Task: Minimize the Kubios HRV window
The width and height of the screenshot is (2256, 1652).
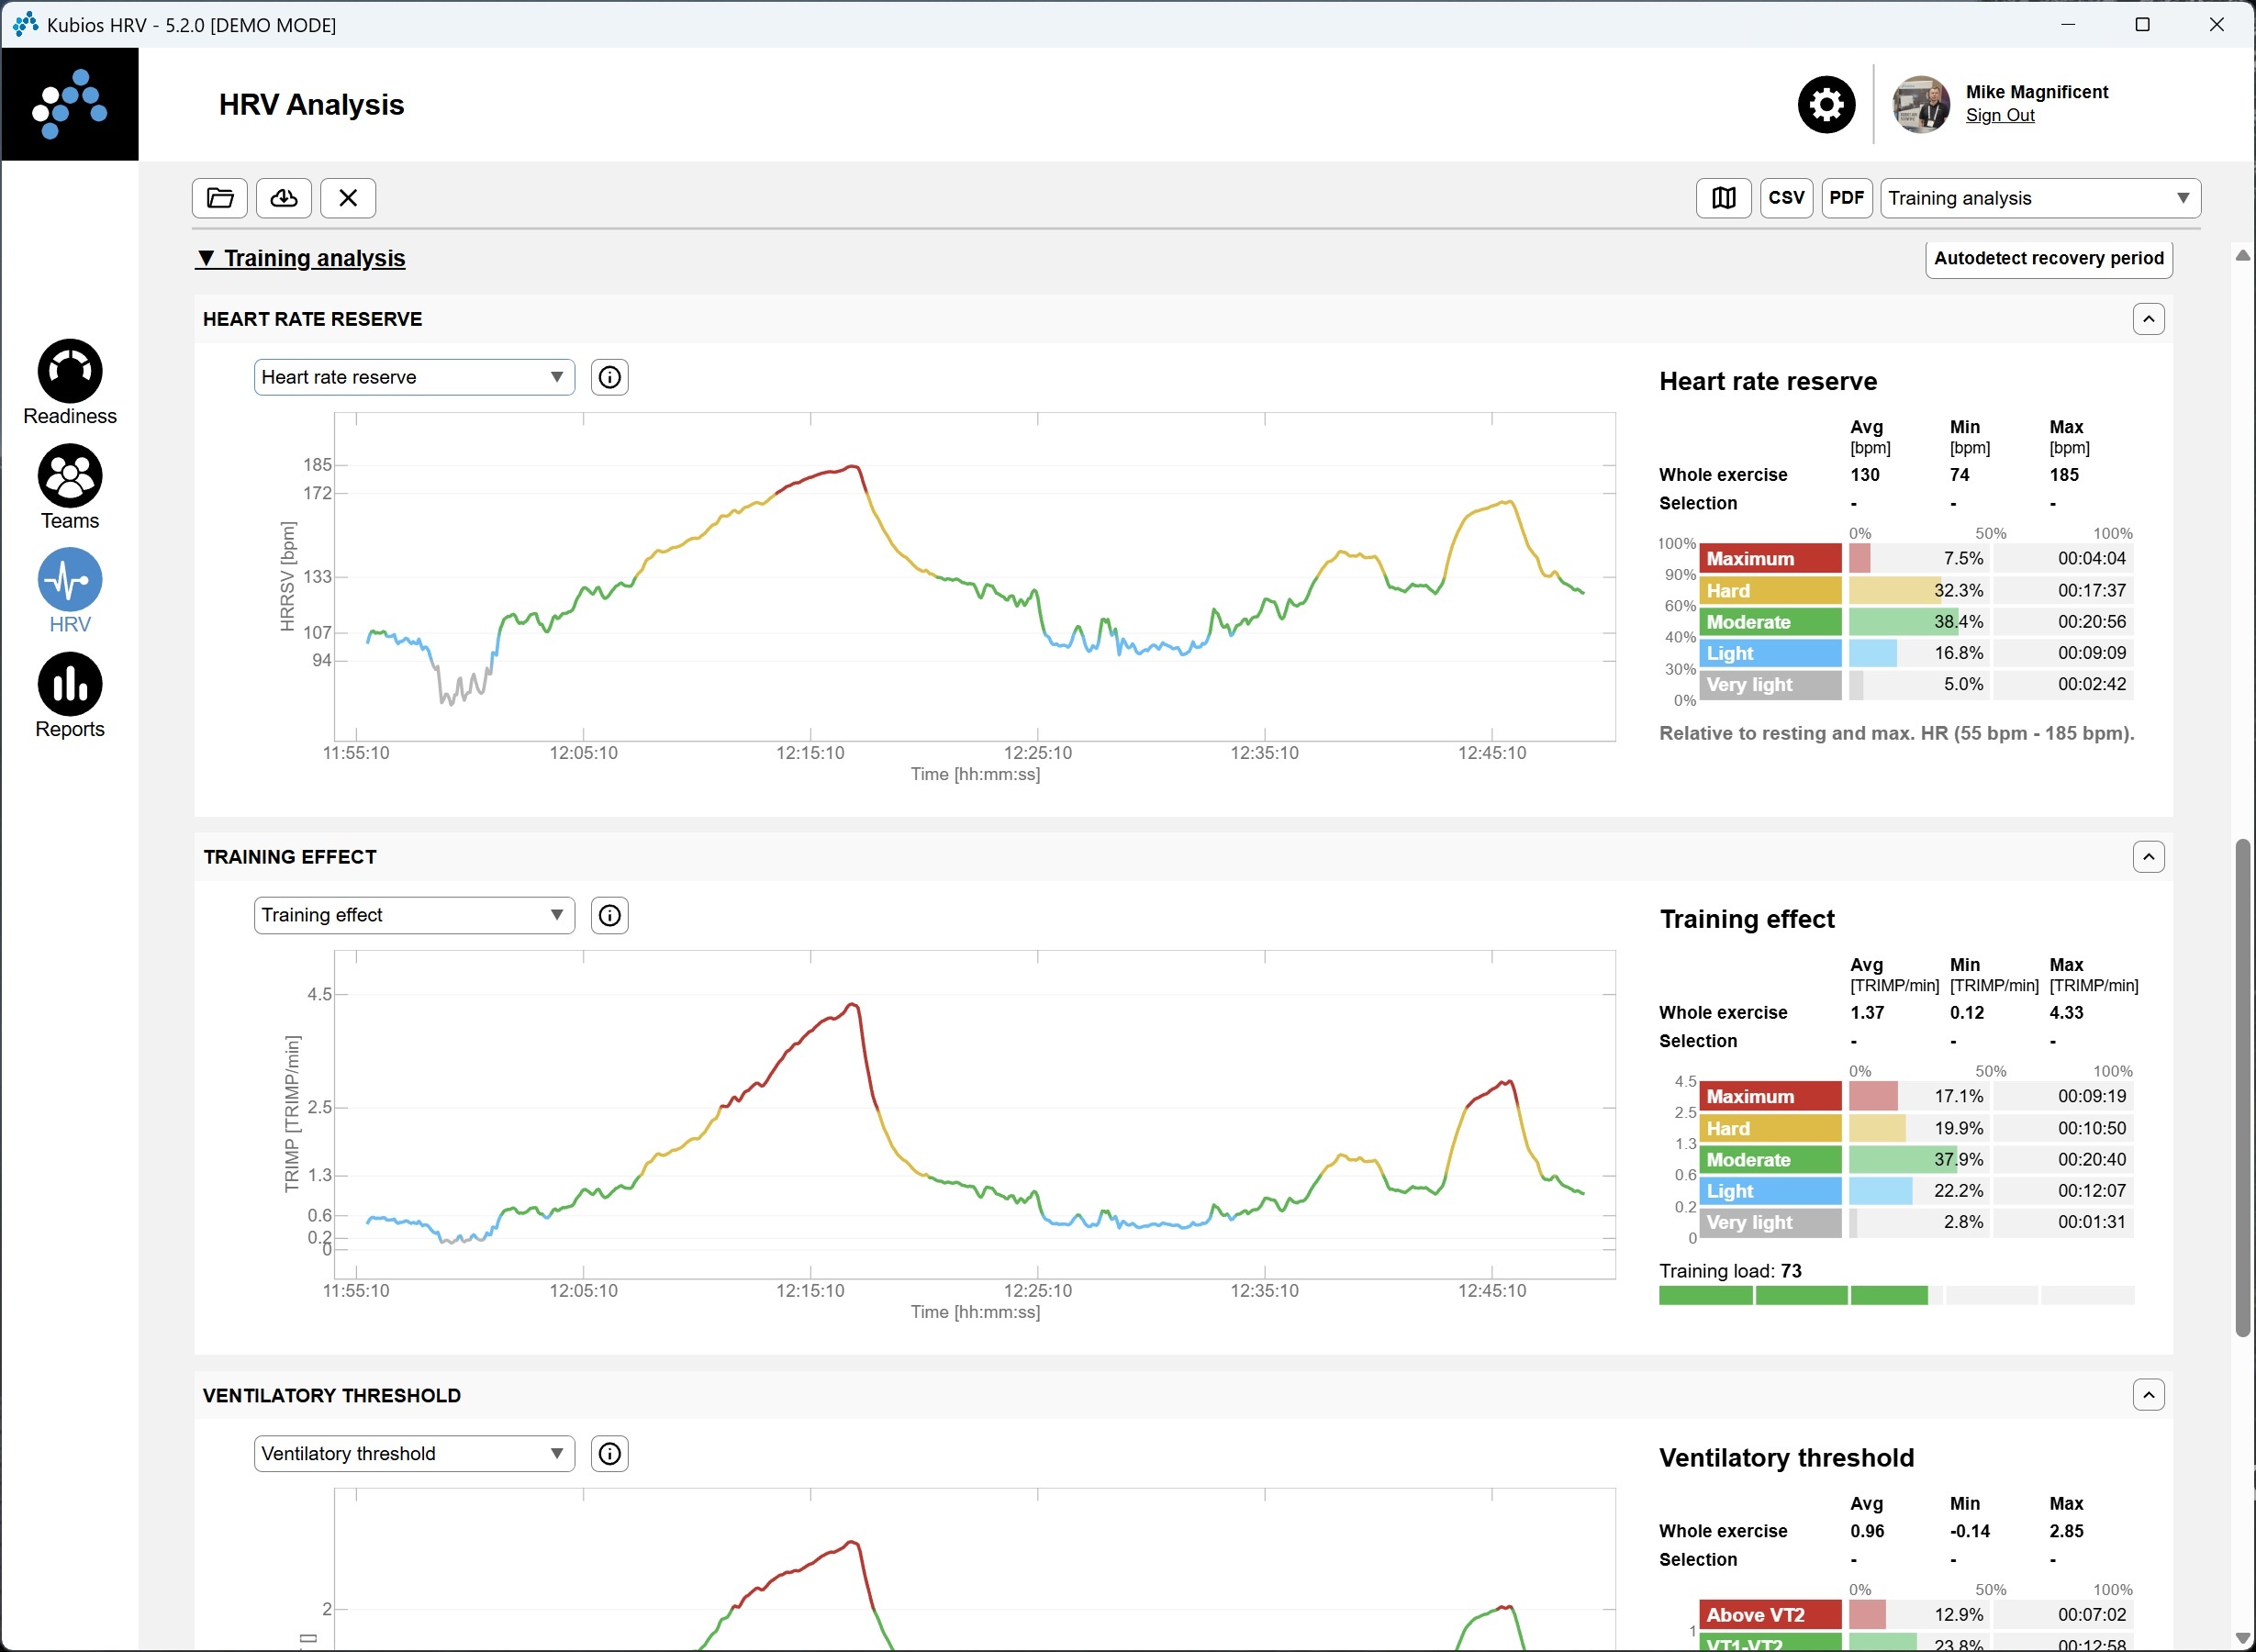Action: pyautogui.click(x=2068, y=24)
